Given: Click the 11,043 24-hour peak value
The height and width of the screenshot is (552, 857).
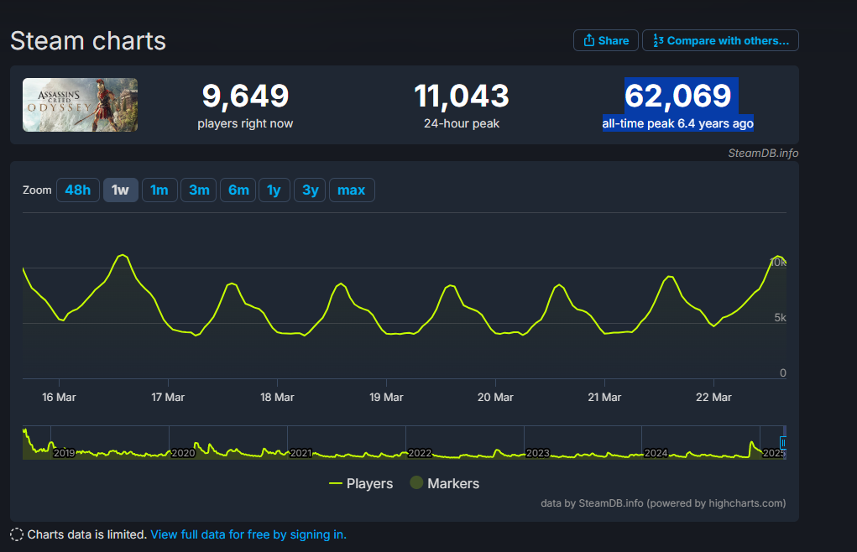Looking at the screenshot, I should [462, 96].
